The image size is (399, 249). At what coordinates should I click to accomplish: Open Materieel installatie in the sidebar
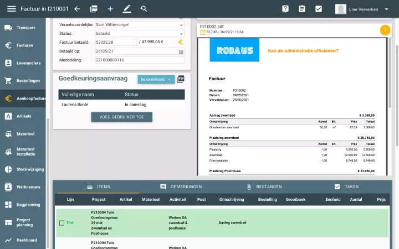pyautogui.click(x=23, y=152)
